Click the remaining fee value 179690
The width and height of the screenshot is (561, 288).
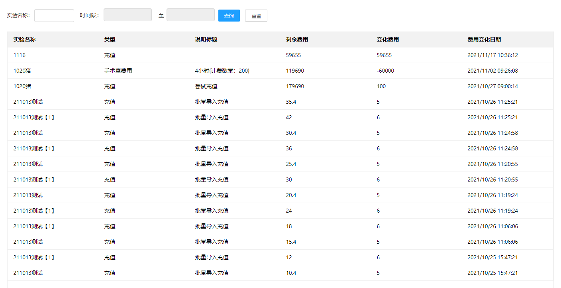coord(295,87)
